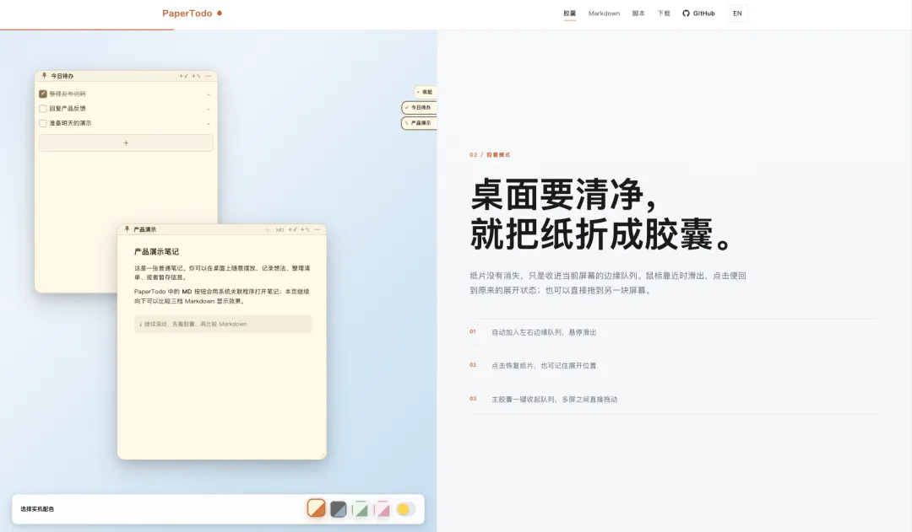This screenshot has height=532, width=912.
Task: Click the 整理发布说明 strikethrough todo text
Action: (x=68, y=94)
